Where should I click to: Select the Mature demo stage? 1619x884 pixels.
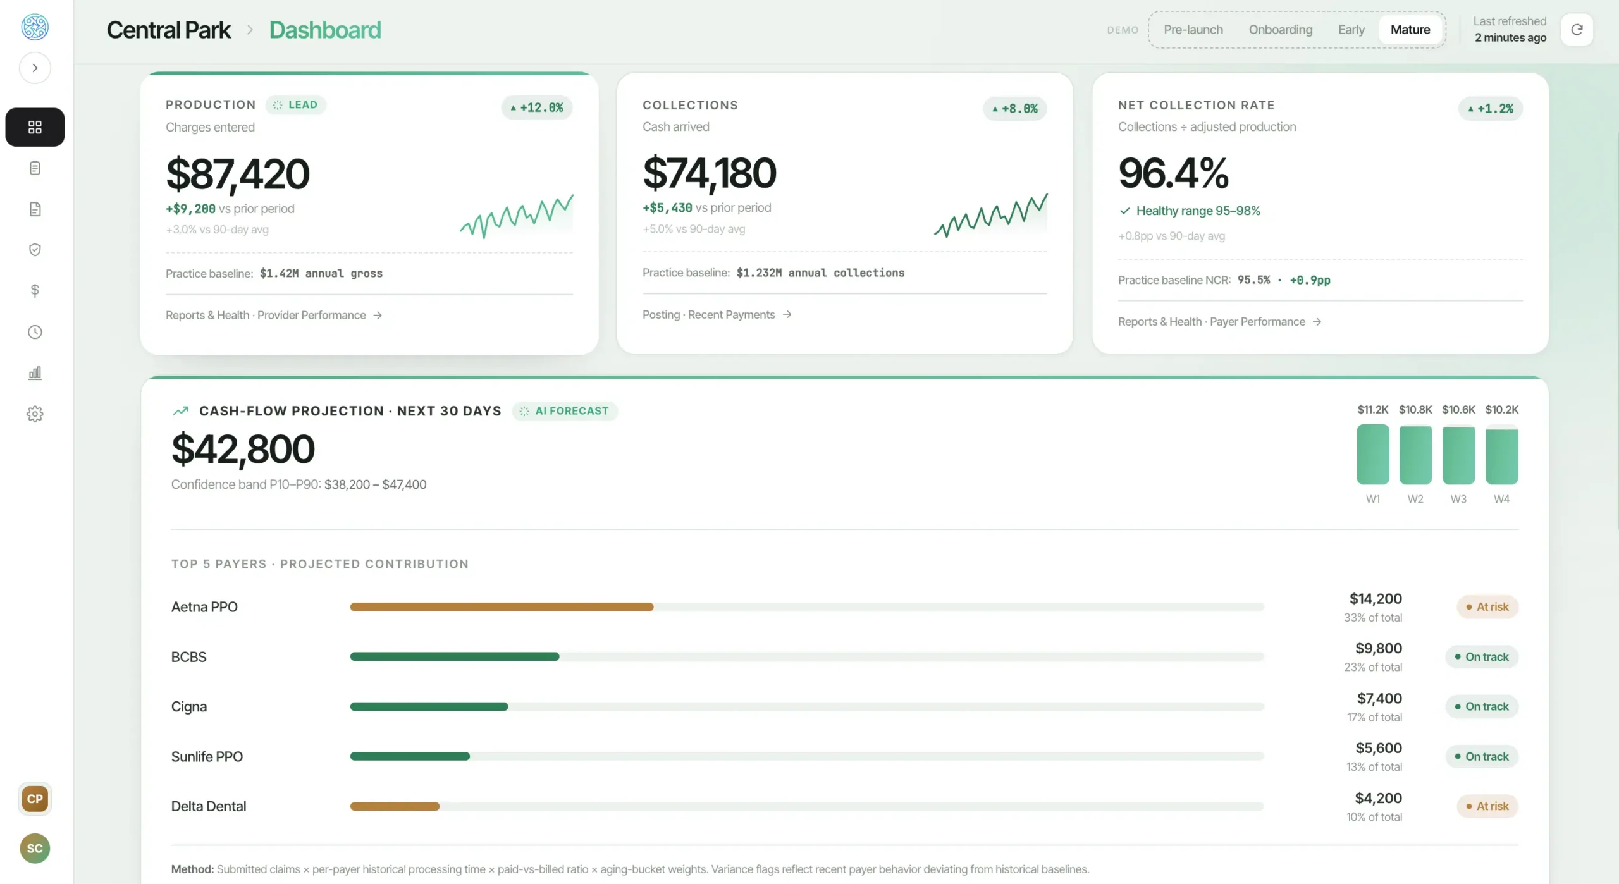(1410, 30)
